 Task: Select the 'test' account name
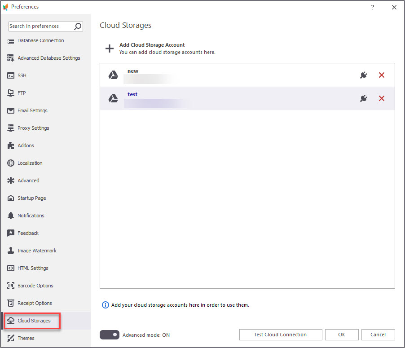coord(132,94)
